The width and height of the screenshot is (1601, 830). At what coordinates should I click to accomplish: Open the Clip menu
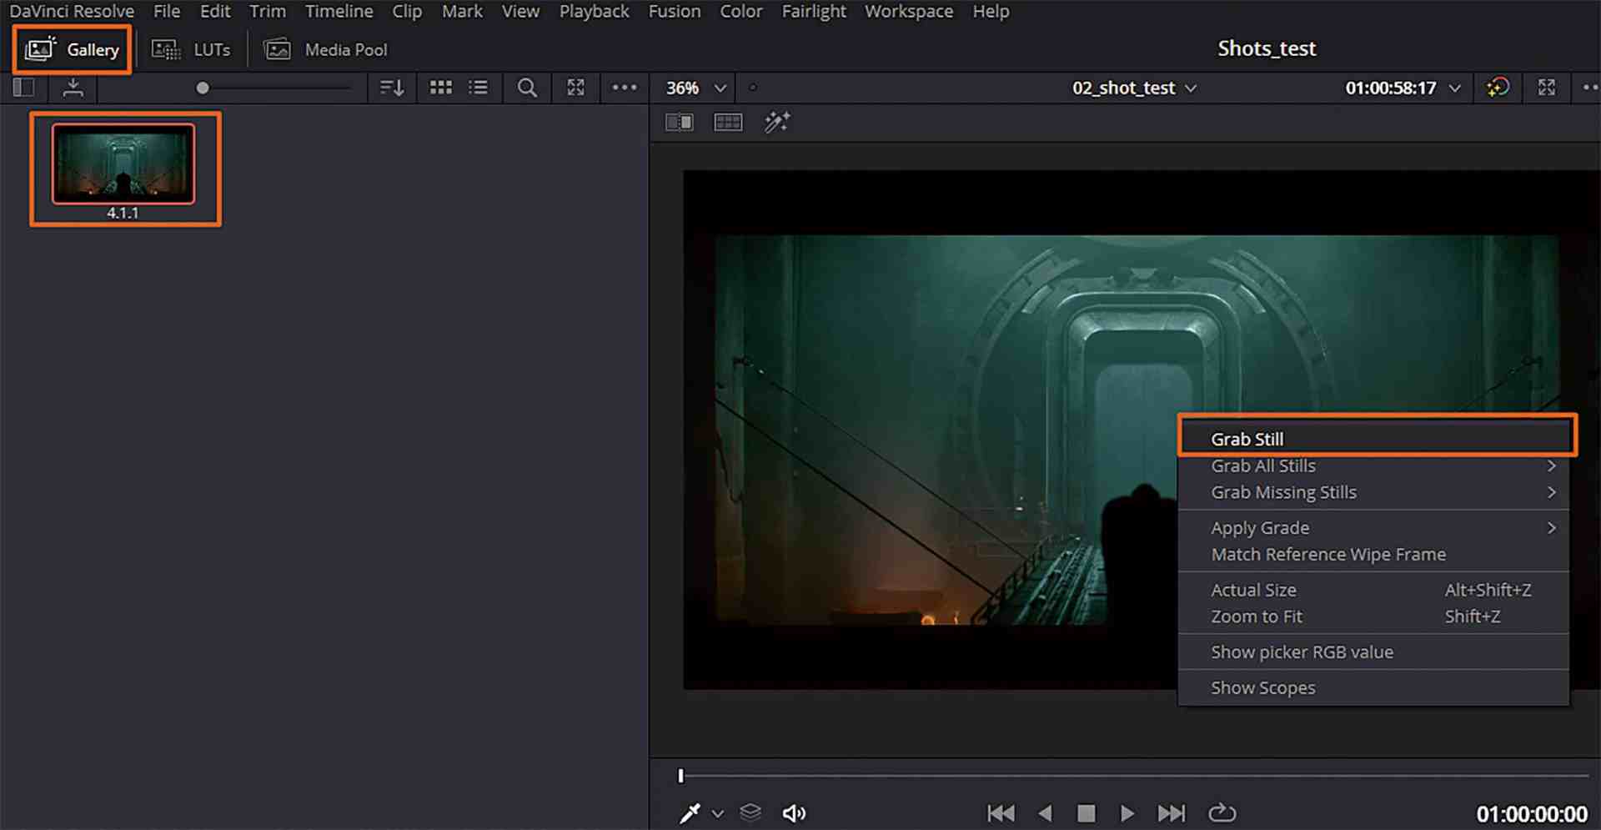pyautogui.click(x=407, y=12)
